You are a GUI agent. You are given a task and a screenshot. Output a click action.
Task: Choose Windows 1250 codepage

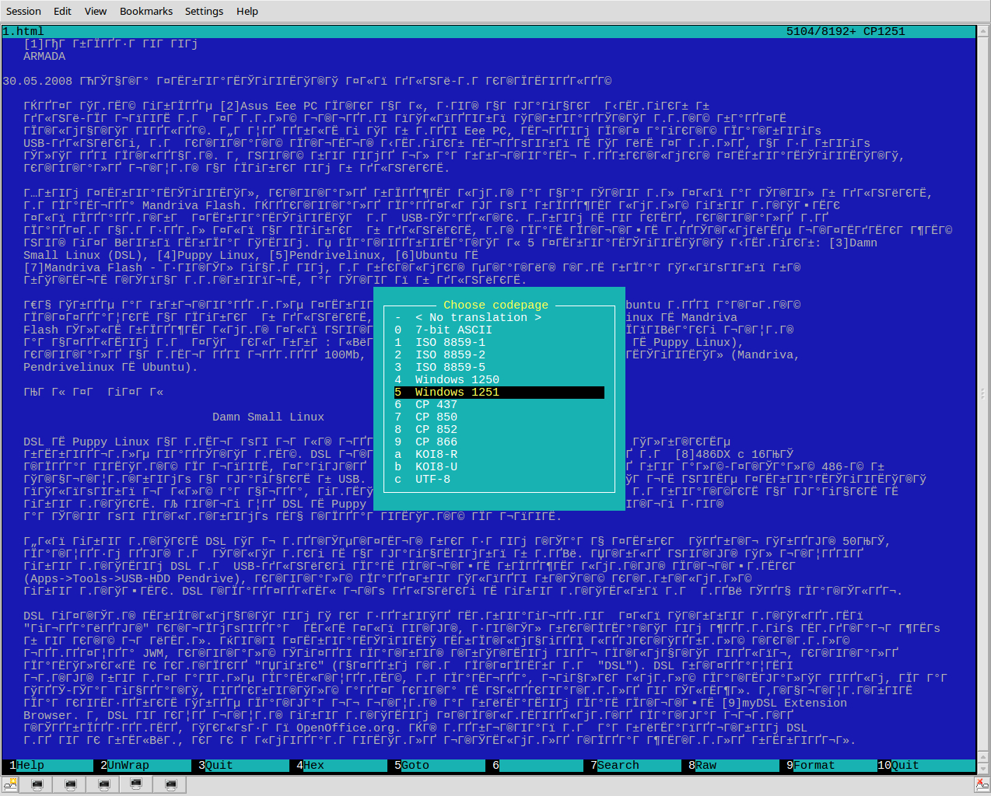click(x=499, y=379)
